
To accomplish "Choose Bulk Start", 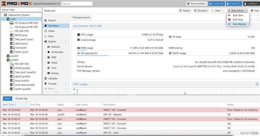I will pos(238,15).
